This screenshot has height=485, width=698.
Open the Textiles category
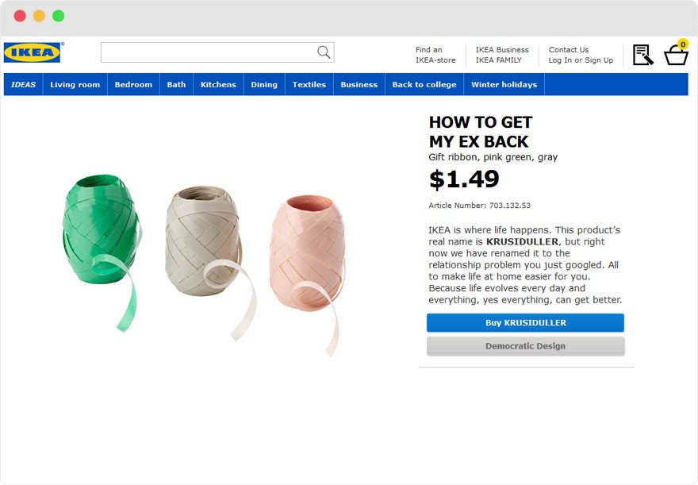click(309, 85)
